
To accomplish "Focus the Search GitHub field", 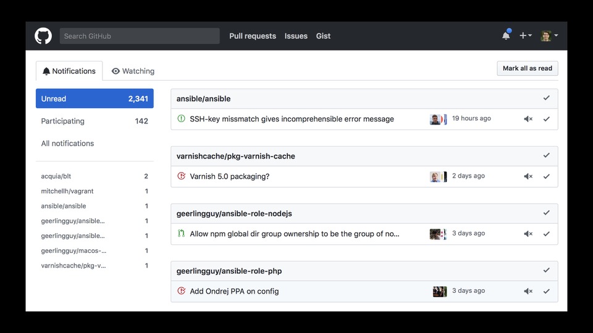I will pyautogui.click(x=140, y=36).
